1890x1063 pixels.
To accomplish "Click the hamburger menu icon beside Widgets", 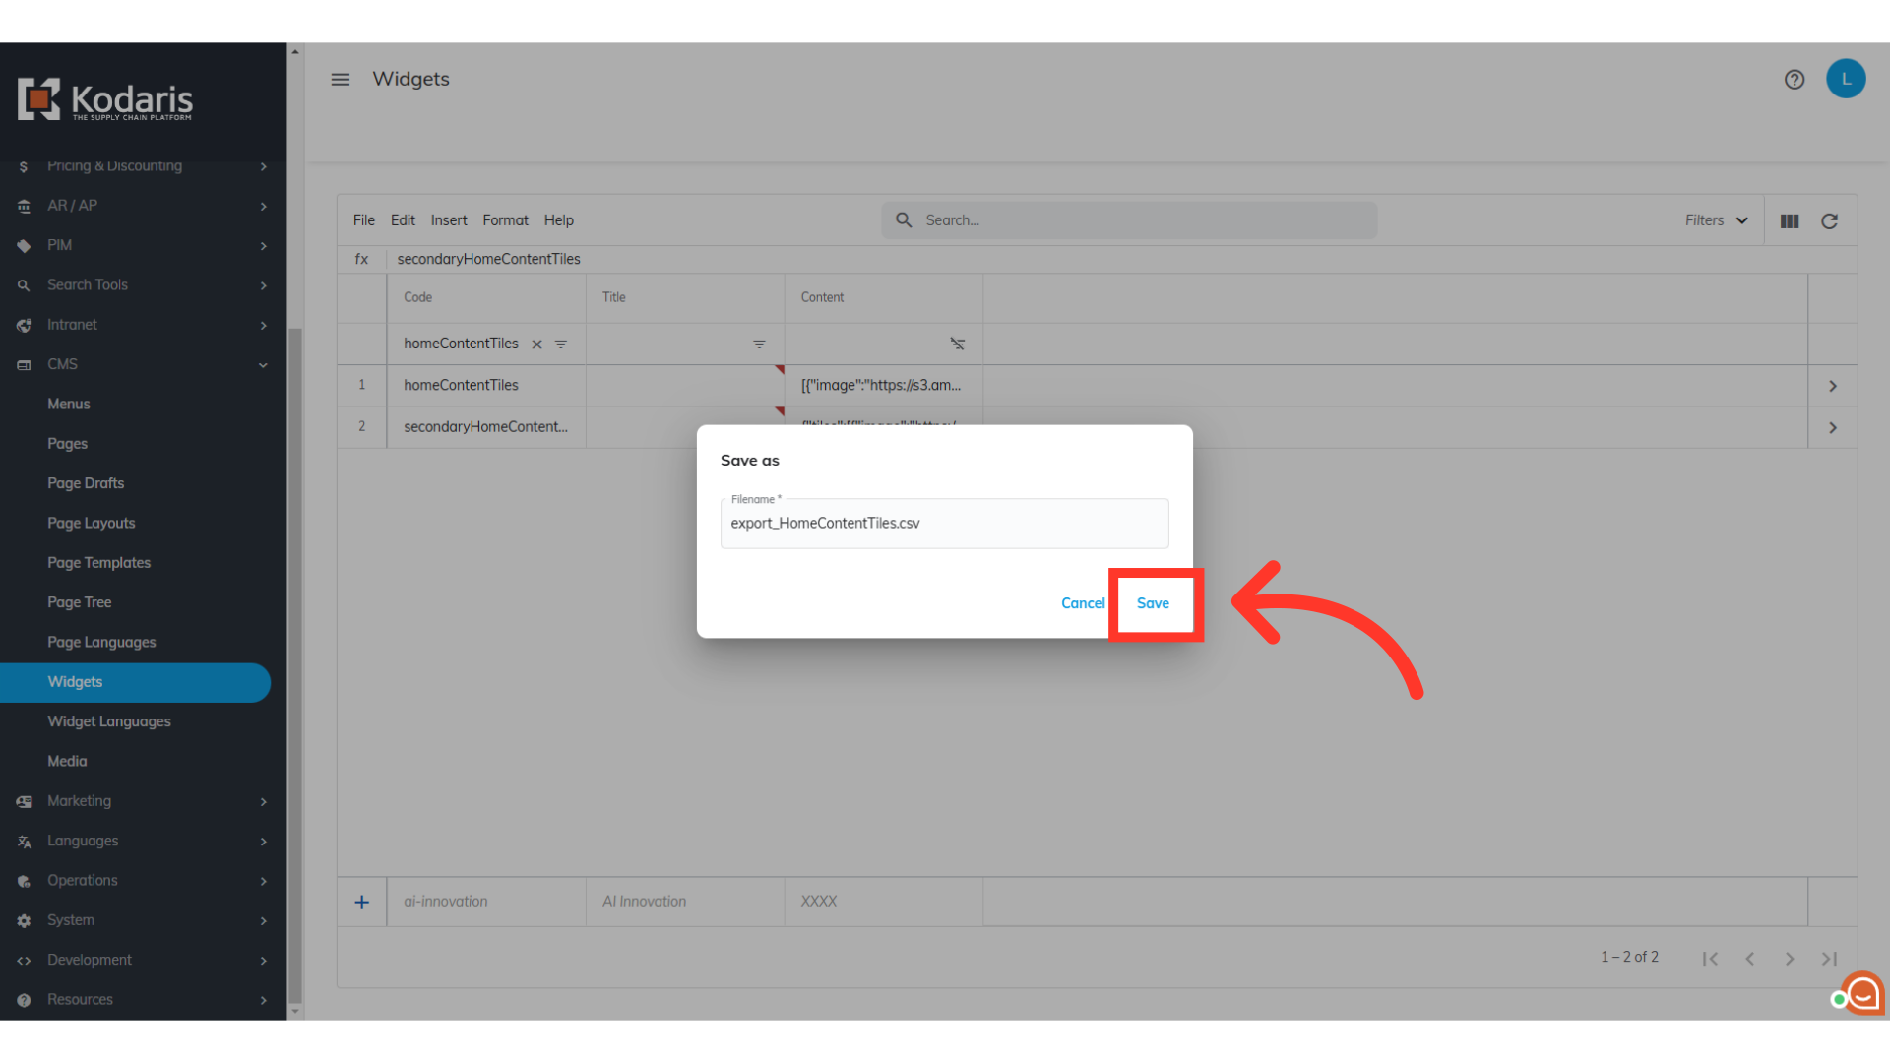I will (340, 80).
